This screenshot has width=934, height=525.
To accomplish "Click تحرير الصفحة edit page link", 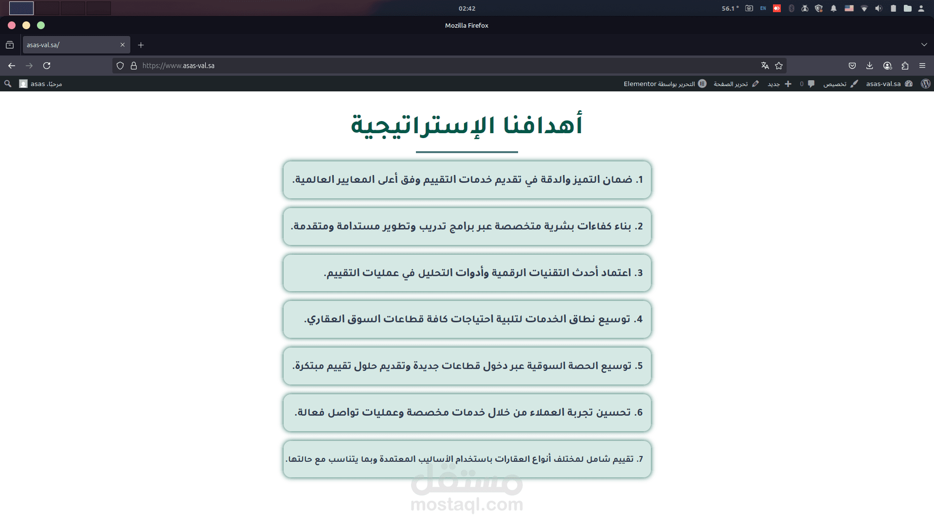I will [x=736, y=84].
